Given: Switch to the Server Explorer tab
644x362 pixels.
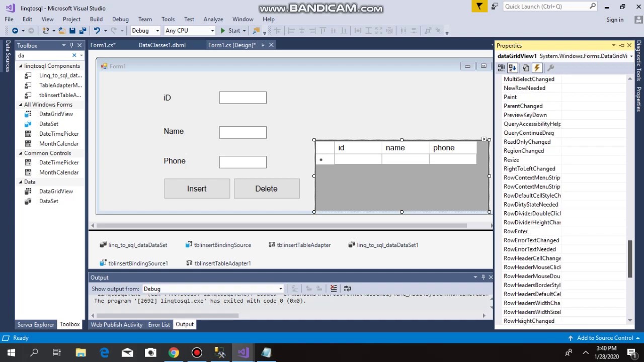Looking at the screenshot, I should (x=36, y=324).
